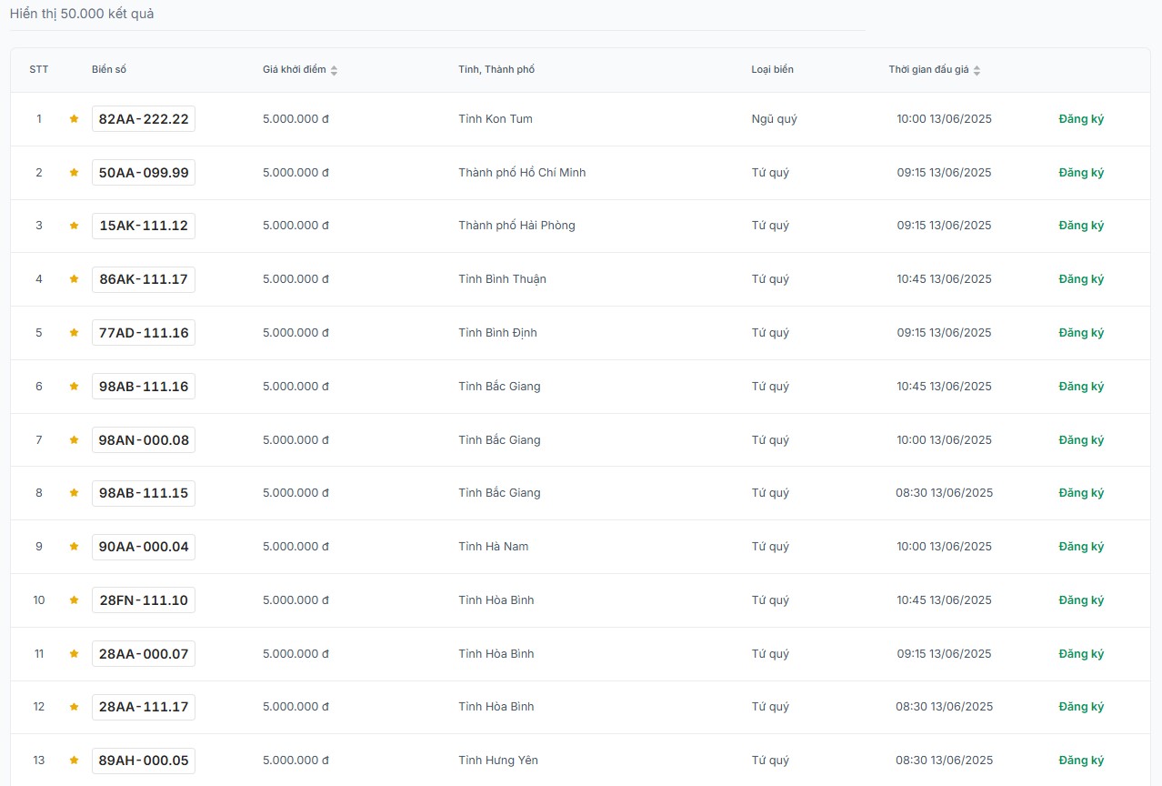Screen dimensions: 1162x786
Task: Select plate badge 15AK-111.12
Action: pyautogui.click(x=144, y=226)
